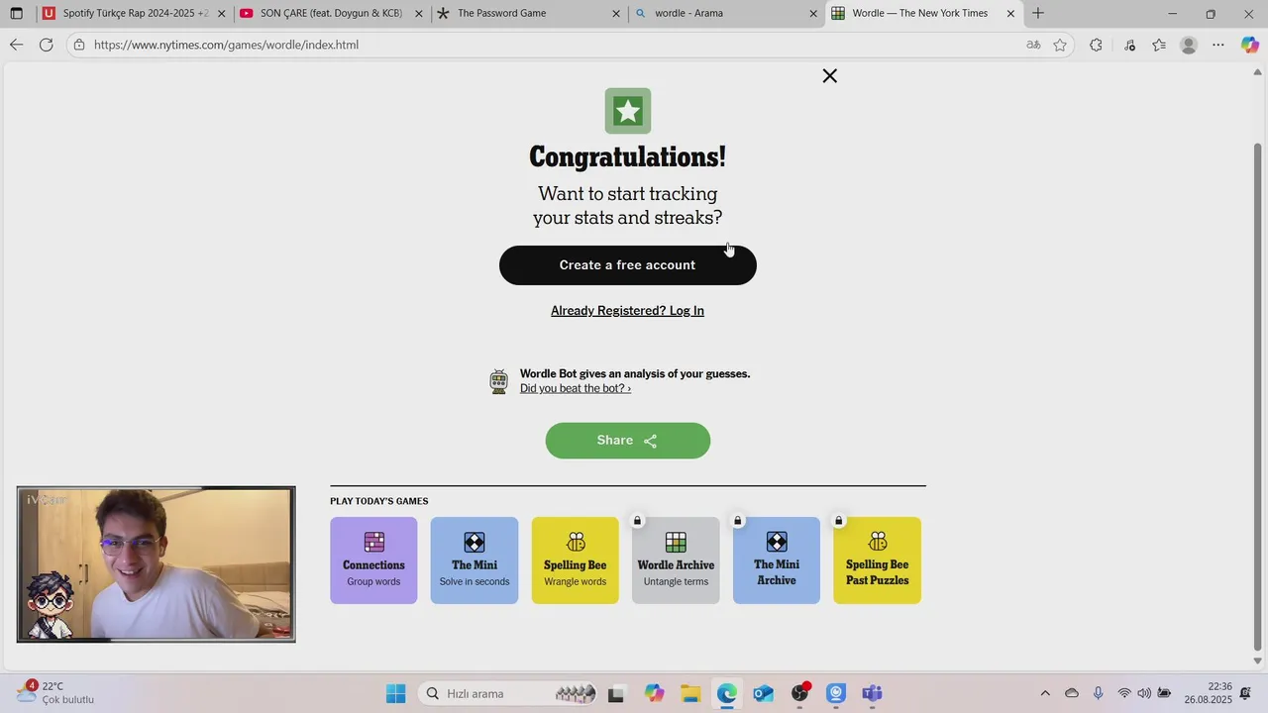Screen dimensions: 1268x713
Task: Open OBS Studio taskbar icon
Action: click(800, 693)
